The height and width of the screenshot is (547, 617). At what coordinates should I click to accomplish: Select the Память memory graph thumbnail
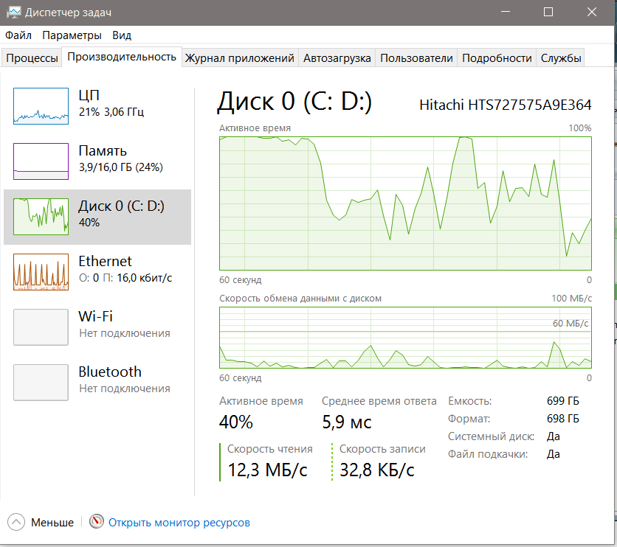click(x=41, y=161)
